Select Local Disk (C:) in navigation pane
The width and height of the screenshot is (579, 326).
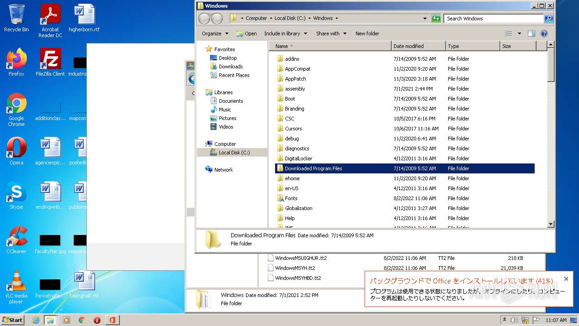(x=234, y=153)
